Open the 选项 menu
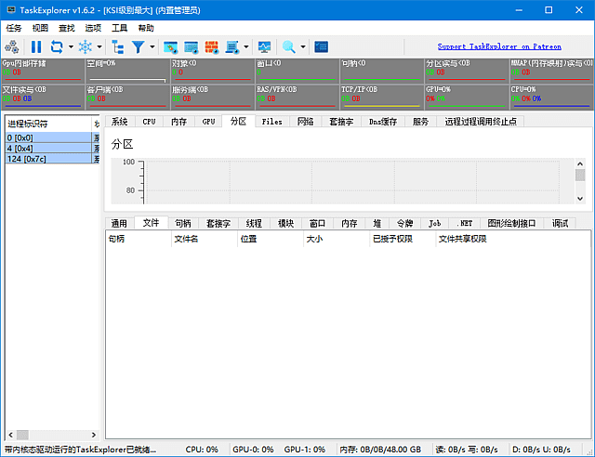The width and height of the screenshot is (595, 457). pos(93,28)
